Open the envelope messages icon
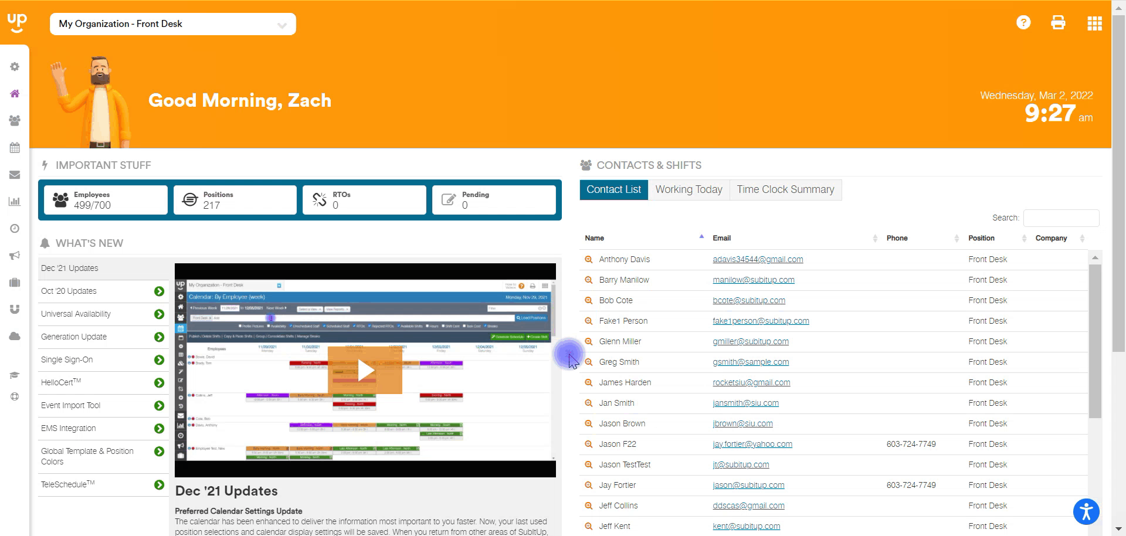The image size is (1126, 536). 15,175
